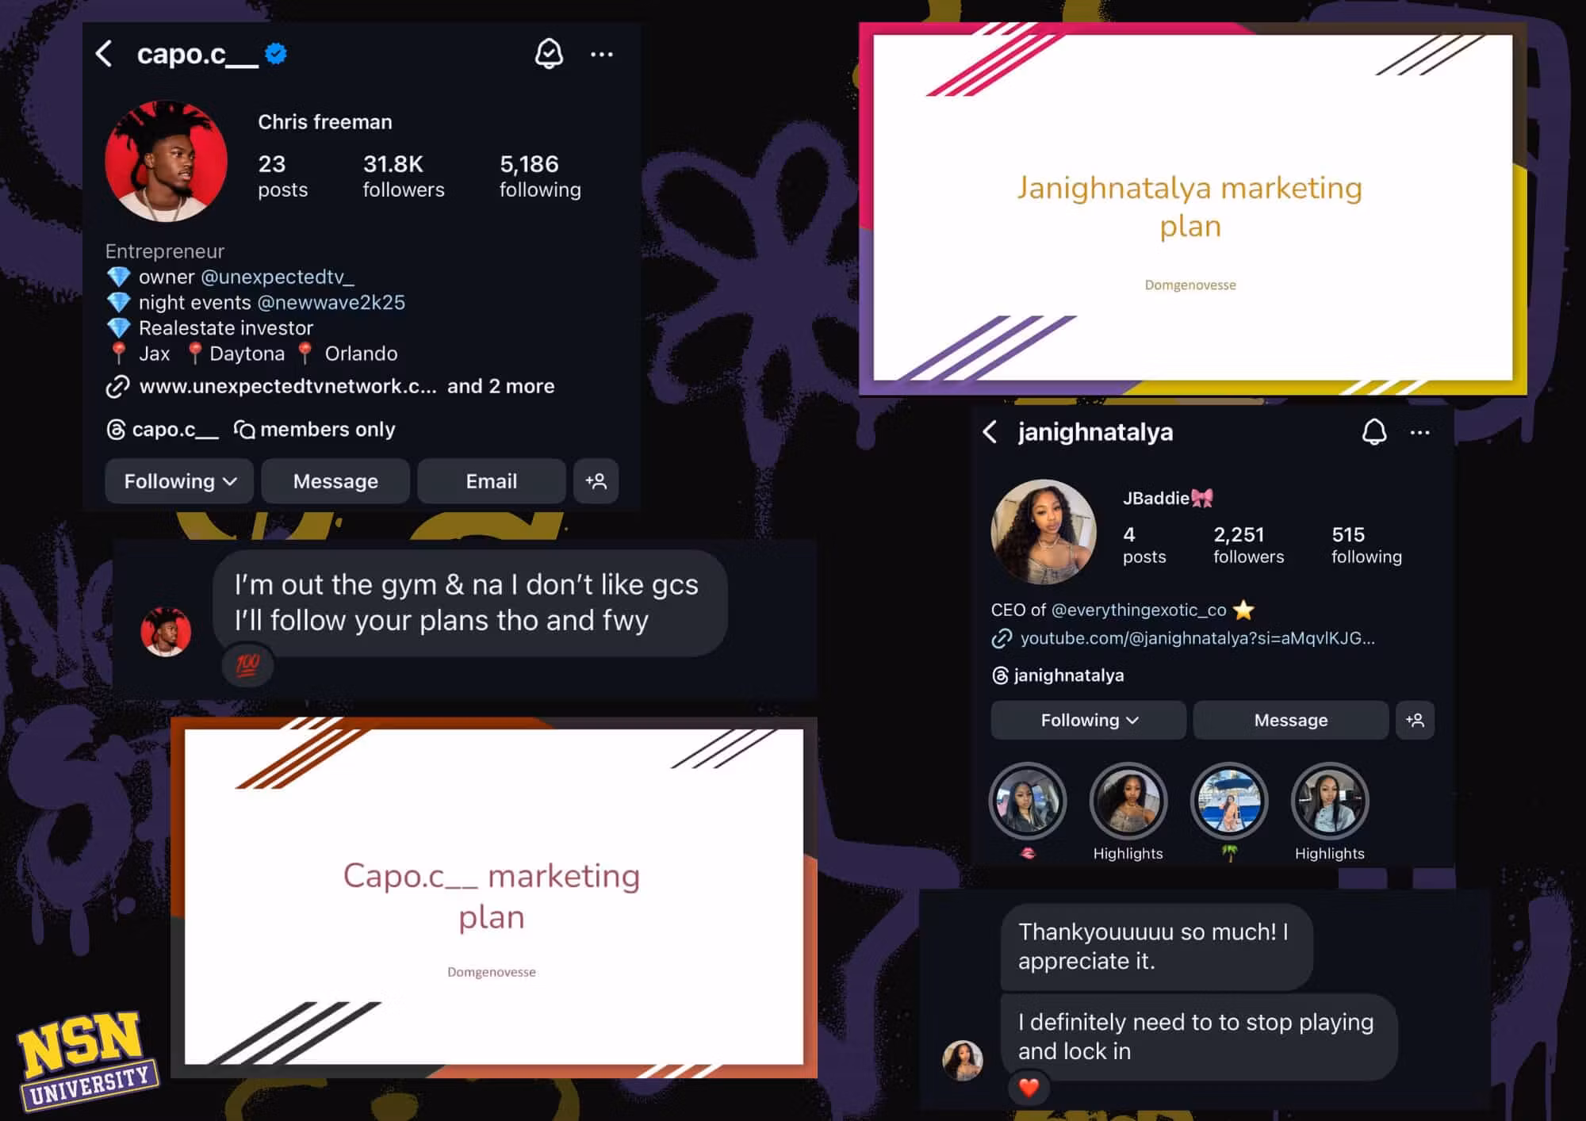Tap the 100 reaction under gym message
1586x1121 pixels.
pyautogui.click(x=247, y=665)
